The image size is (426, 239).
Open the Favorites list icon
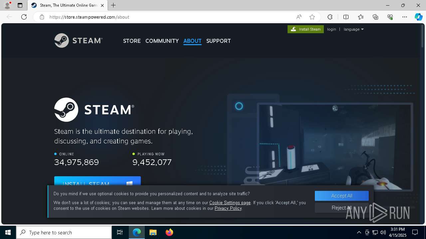coord(361,17)
